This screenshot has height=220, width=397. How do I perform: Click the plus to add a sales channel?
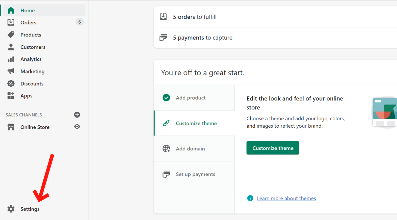[x=77, y=115]
